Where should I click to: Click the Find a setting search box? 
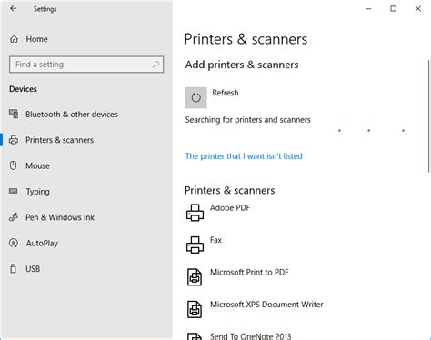coord(86,65)
